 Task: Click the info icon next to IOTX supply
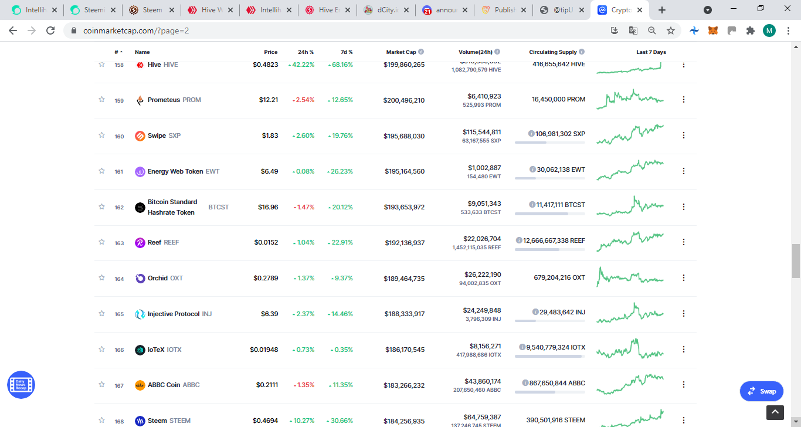522,347
